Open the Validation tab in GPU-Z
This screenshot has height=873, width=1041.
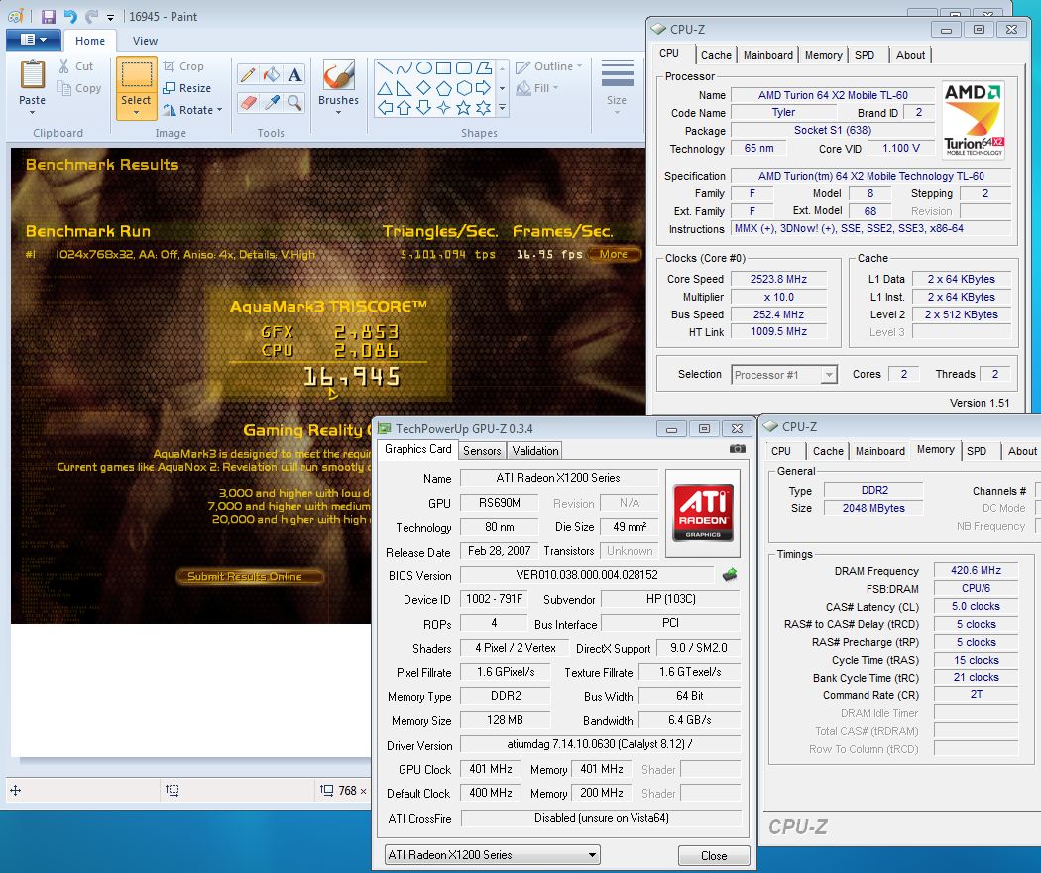535,451
